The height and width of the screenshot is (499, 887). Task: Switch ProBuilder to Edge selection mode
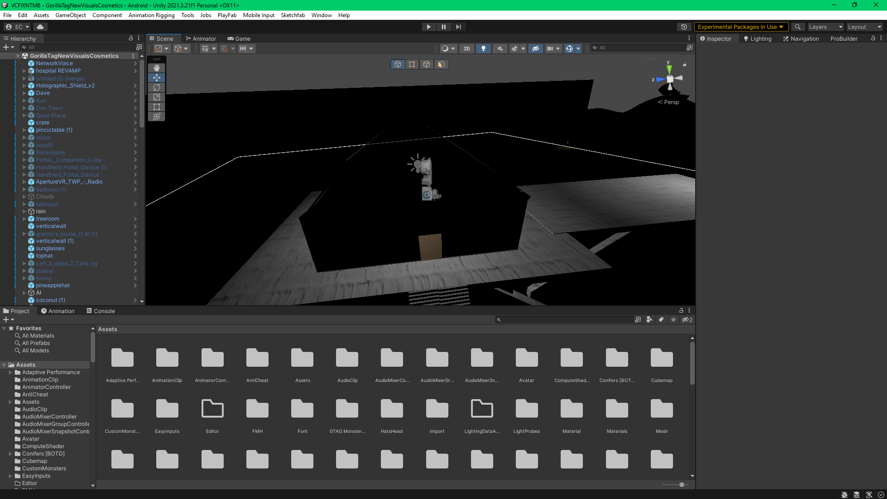pyautogui.click(x=427, y=64)
